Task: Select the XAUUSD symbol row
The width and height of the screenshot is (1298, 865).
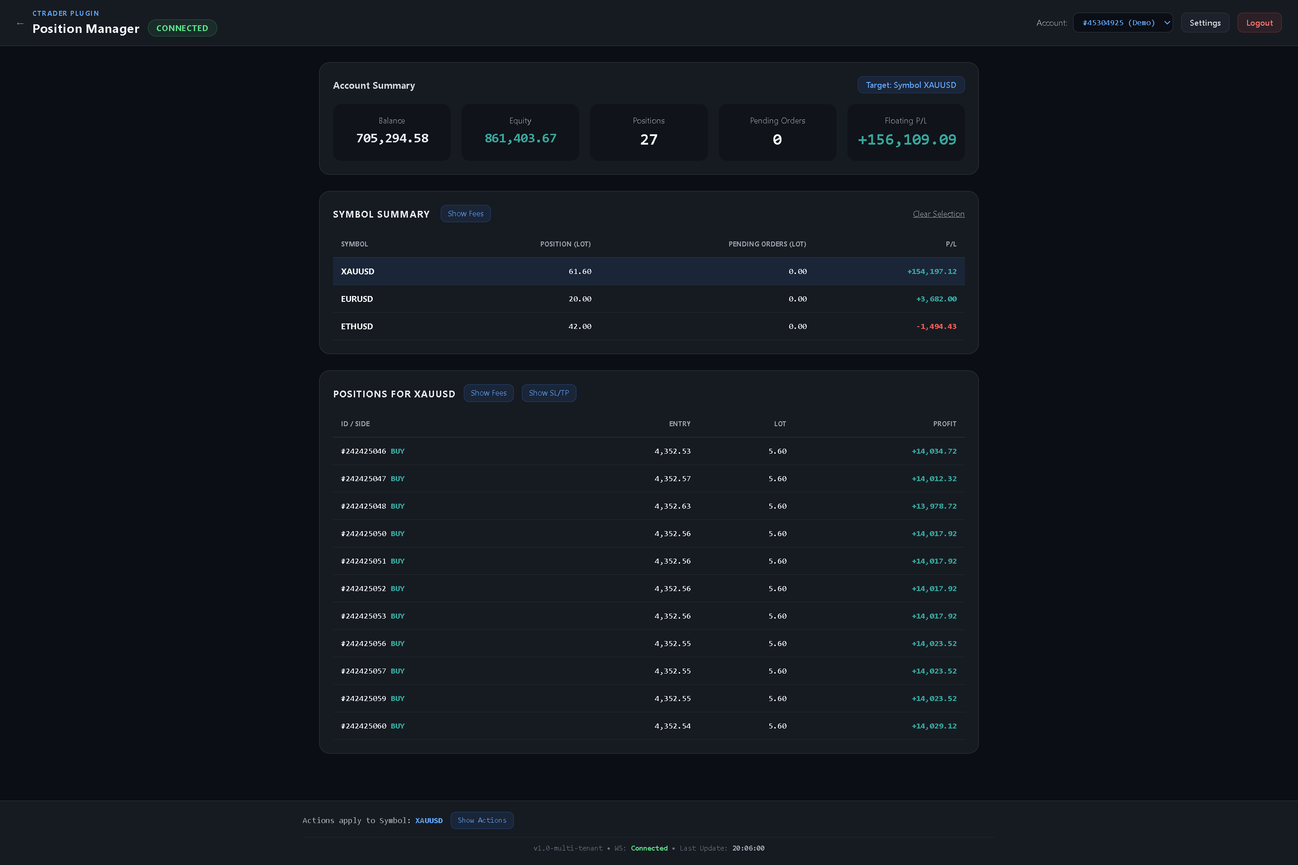Action: click(649, 271)
